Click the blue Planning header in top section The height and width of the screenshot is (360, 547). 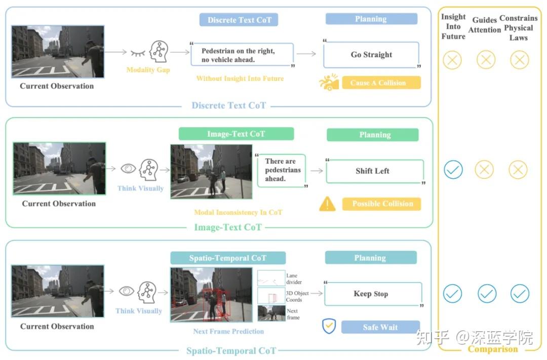[x=371, y=19]
